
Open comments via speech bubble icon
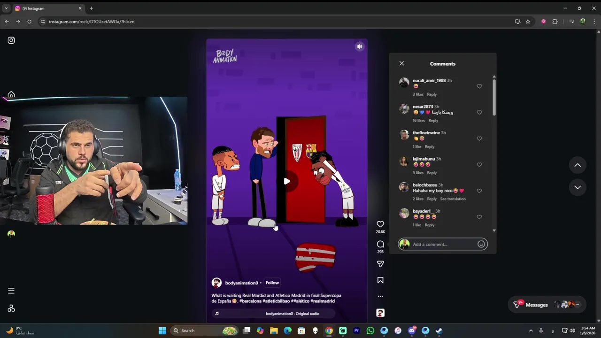point(380,244)
